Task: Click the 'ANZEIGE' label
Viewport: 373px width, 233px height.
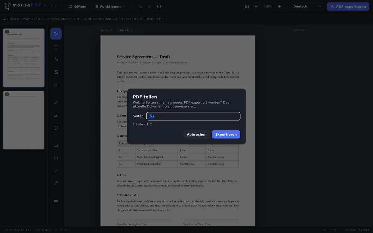Action: click(300, 30)
